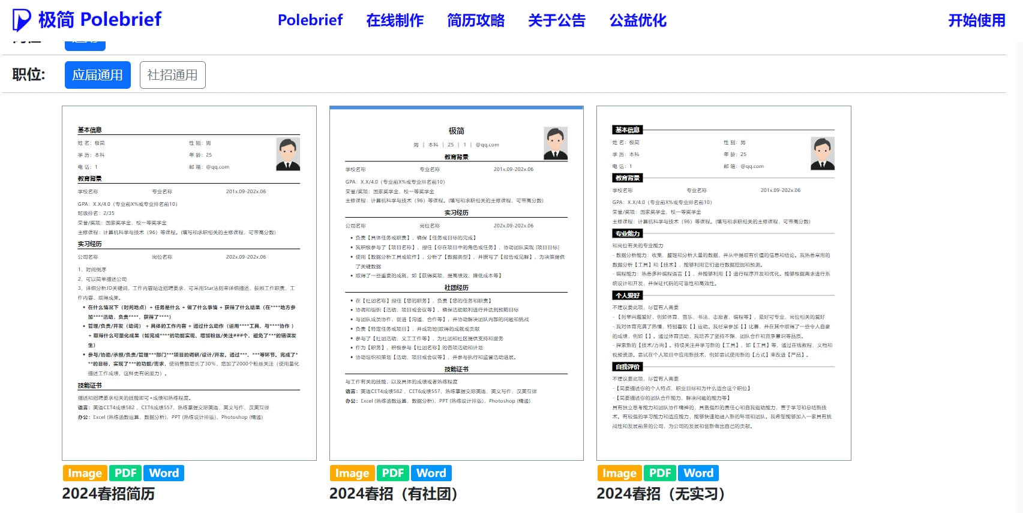Download 2024春招简历 as Image

[x=85, y=473]
